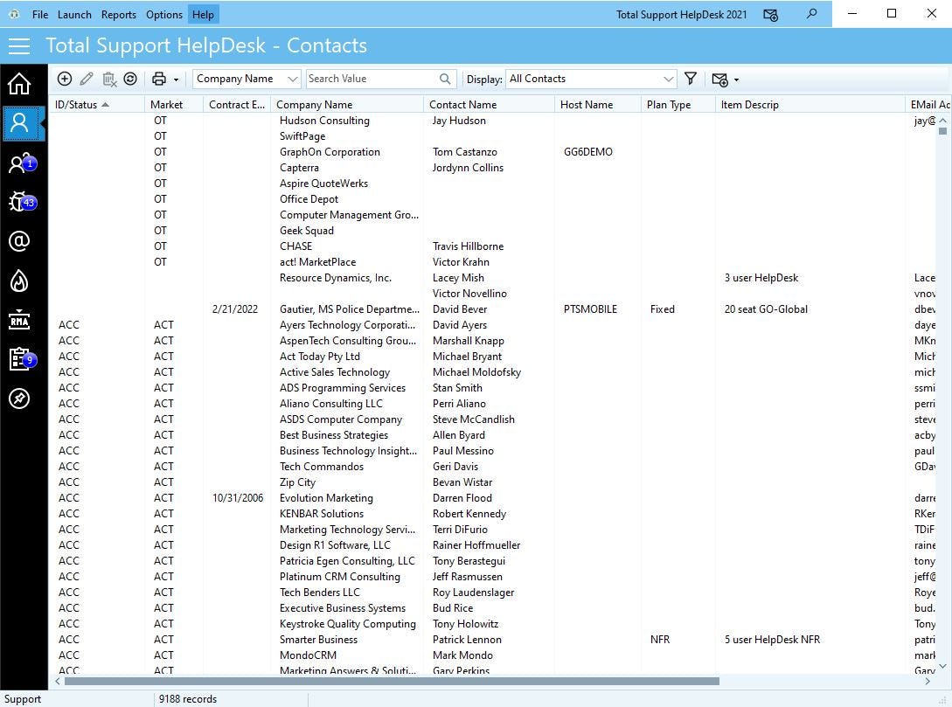Screen dimensions: 952x707
Task: Click the Add new contact icon
Action: [65, 79]
